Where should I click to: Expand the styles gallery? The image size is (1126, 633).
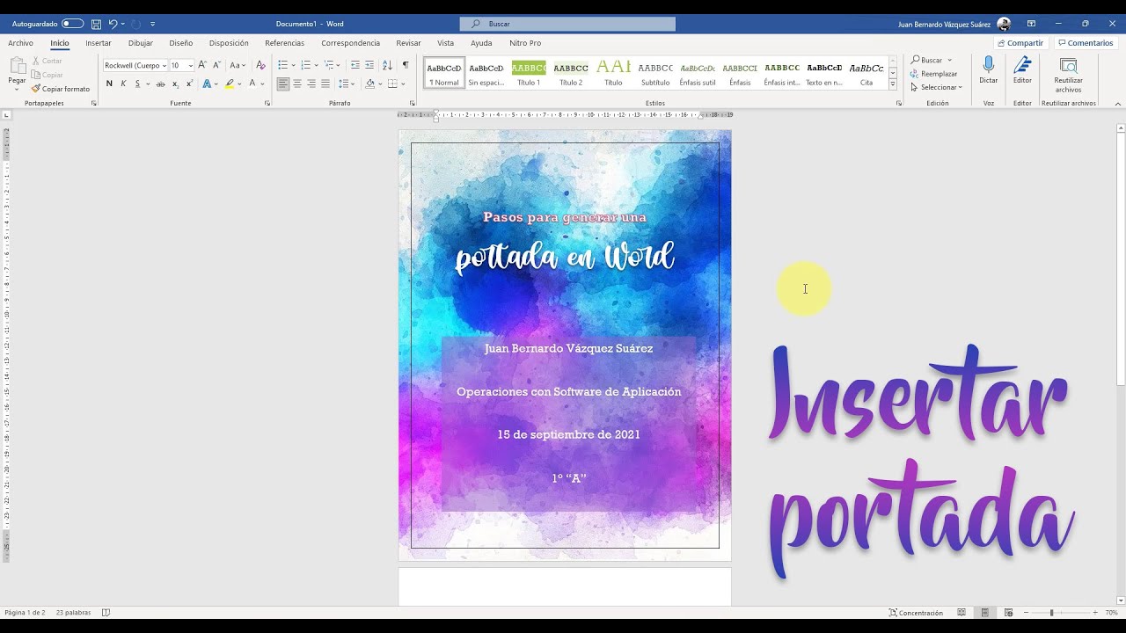pyautogui.click(x=893, y=84)
